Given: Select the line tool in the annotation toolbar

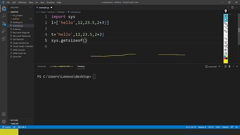Looking at the screenshot, I should click(226, 27).
